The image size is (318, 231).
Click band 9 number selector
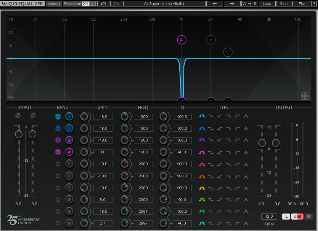tap(69, 211)
